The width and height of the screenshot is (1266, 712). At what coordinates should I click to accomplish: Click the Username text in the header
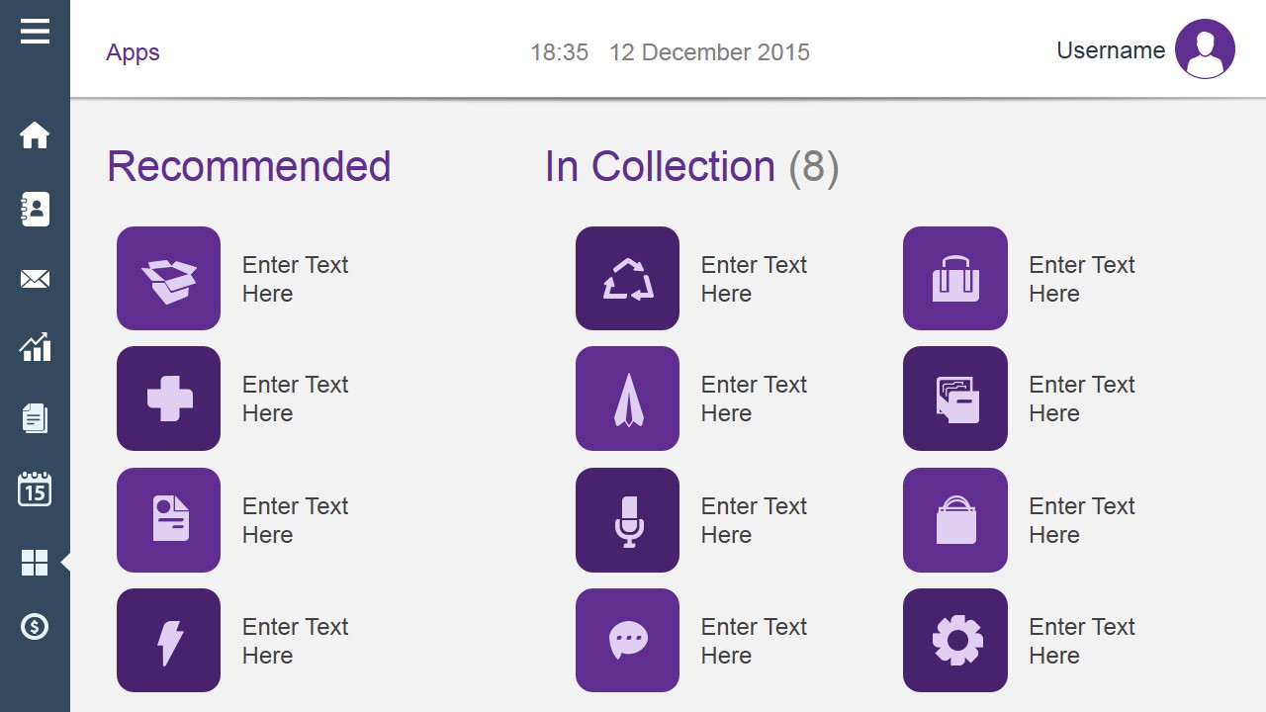pos(1111,50)
